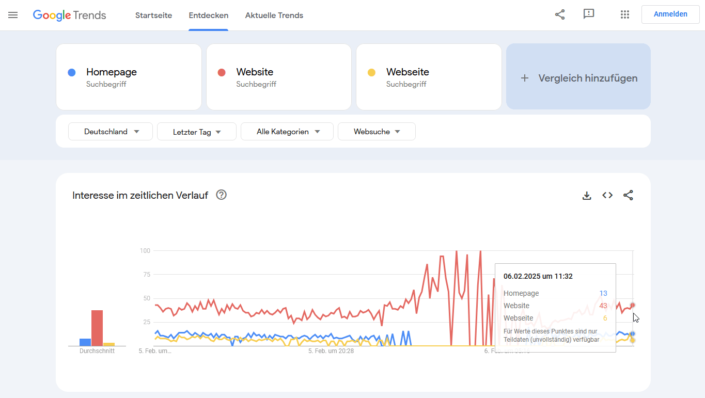Click the Google Trends logo

coord(69,15)
